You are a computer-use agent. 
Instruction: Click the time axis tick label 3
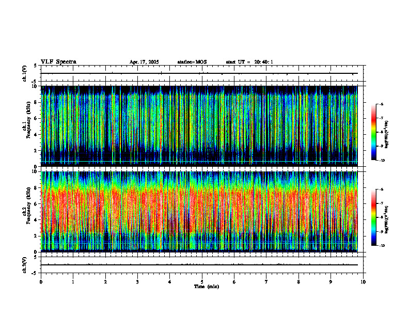(137, 282)
